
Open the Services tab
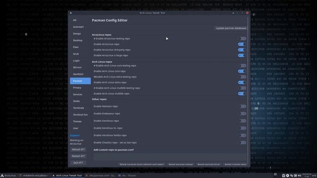[x=80, y=94]
